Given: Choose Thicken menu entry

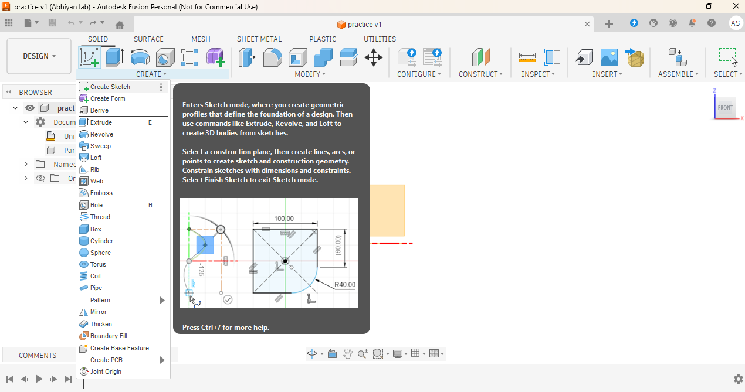Looking at the screenshot, I should [123, 324].
